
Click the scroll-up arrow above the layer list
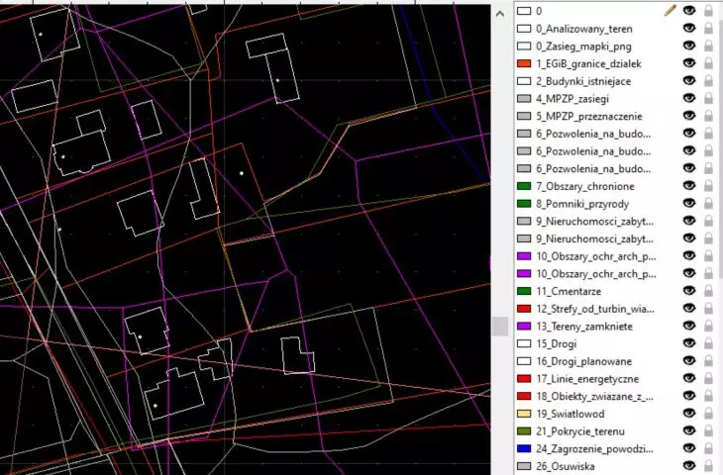pos(500,14)
